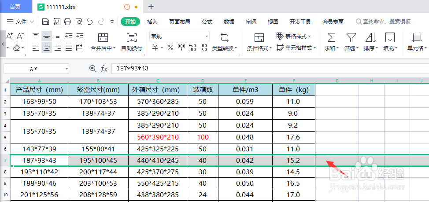Switch to the 视图 tab

273,22
